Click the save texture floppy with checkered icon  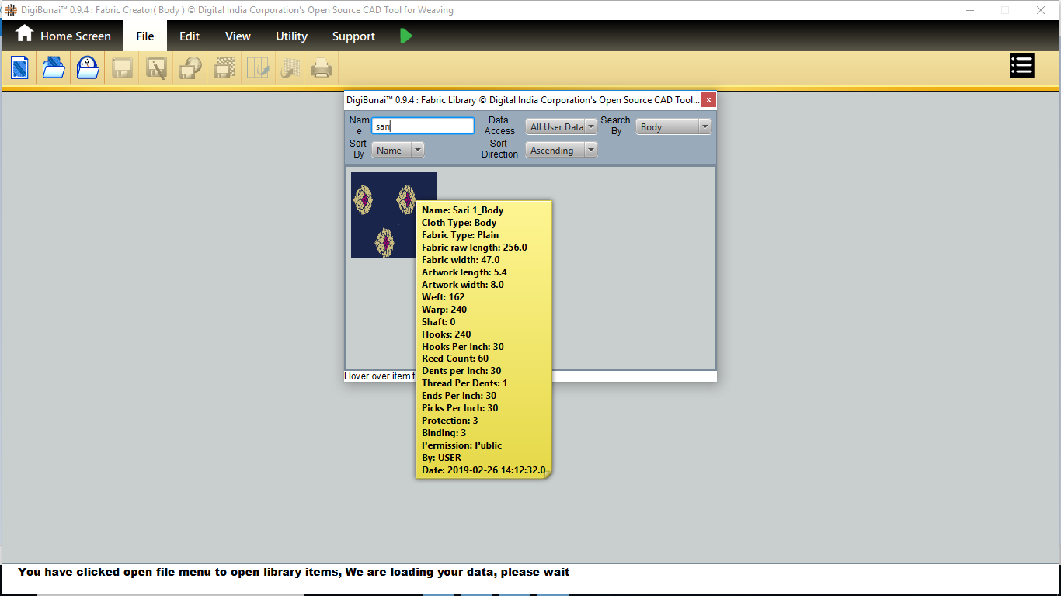[224, 68]
